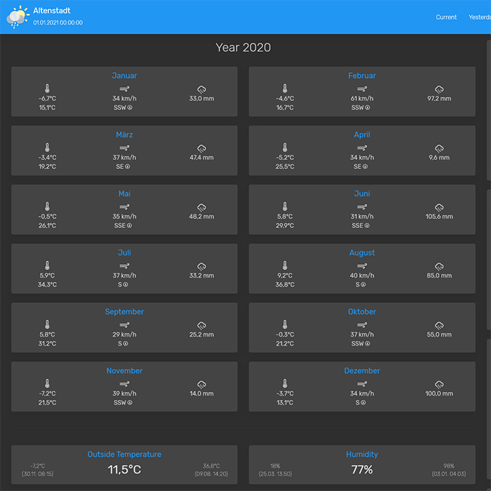The width and height of the screenshot is (491, 491).
Task: Click the wind icon in Oktober card
Action: coord(362,325)
